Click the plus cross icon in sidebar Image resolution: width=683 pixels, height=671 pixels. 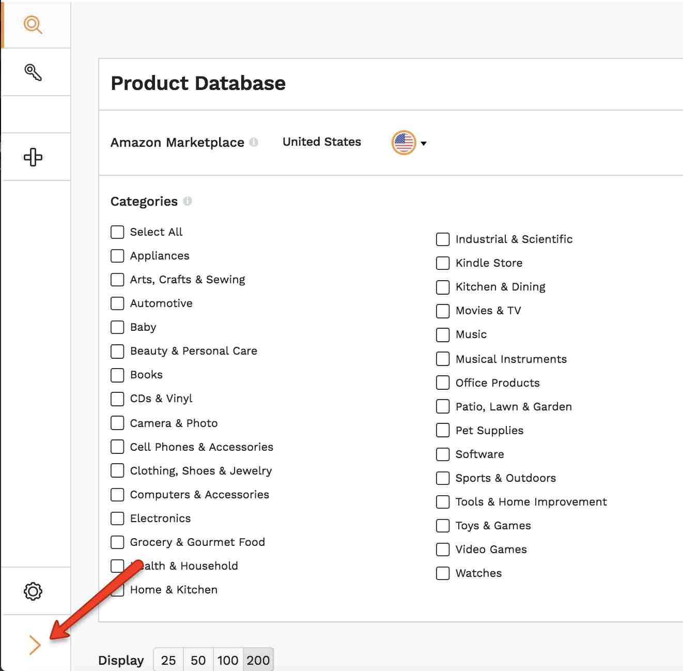[x=33, y=157]
